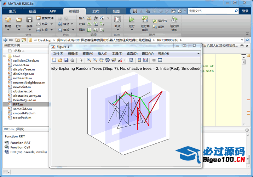
Task: Select RRT.m in file list
Action: click(26, 104)
